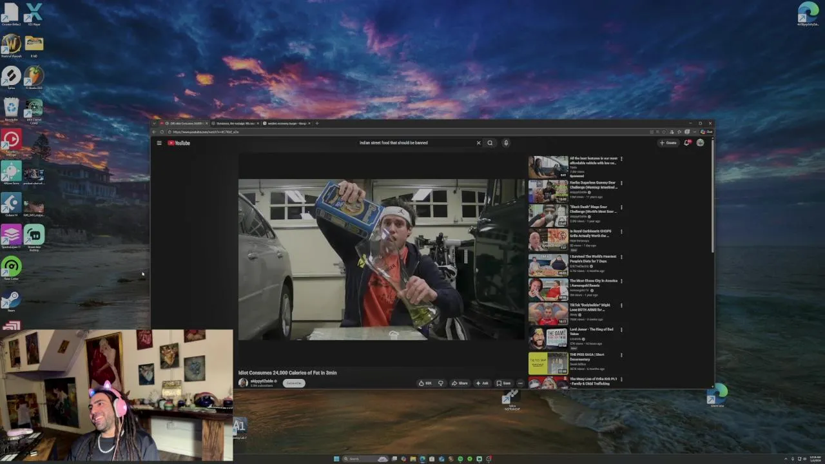Open options menu for Royal Caribbean video

(621, 232)
